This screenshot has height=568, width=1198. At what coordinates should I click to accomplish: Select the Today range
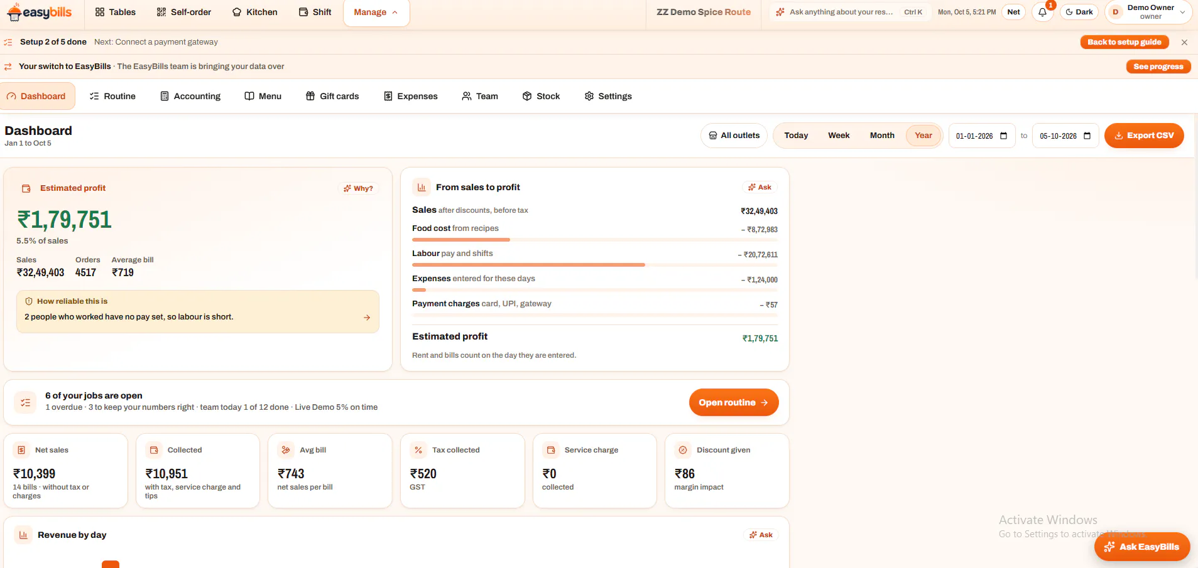(796, 136)
